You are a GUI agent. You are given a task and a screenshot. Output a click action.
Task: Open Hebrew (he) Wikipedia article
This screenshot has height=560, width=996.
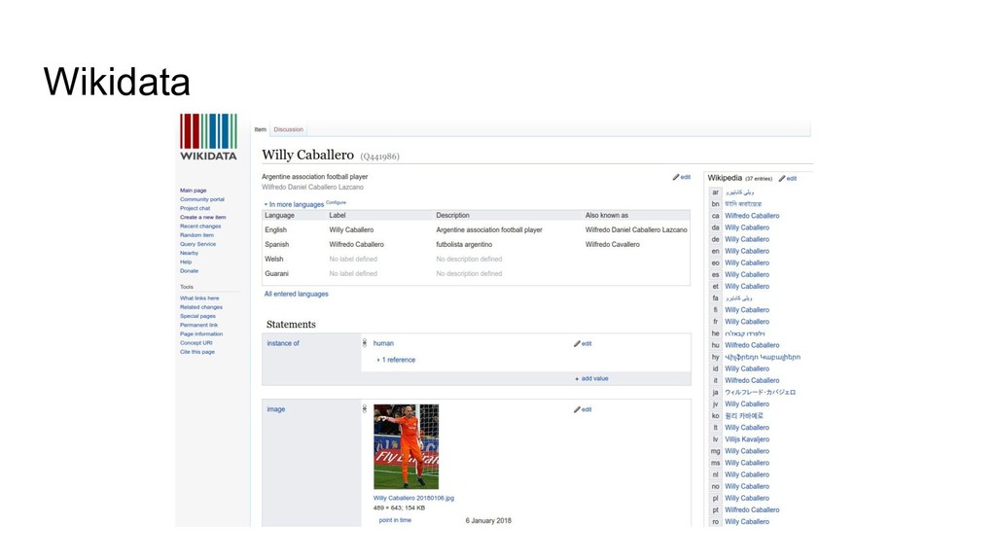click(x=744, y=333)
